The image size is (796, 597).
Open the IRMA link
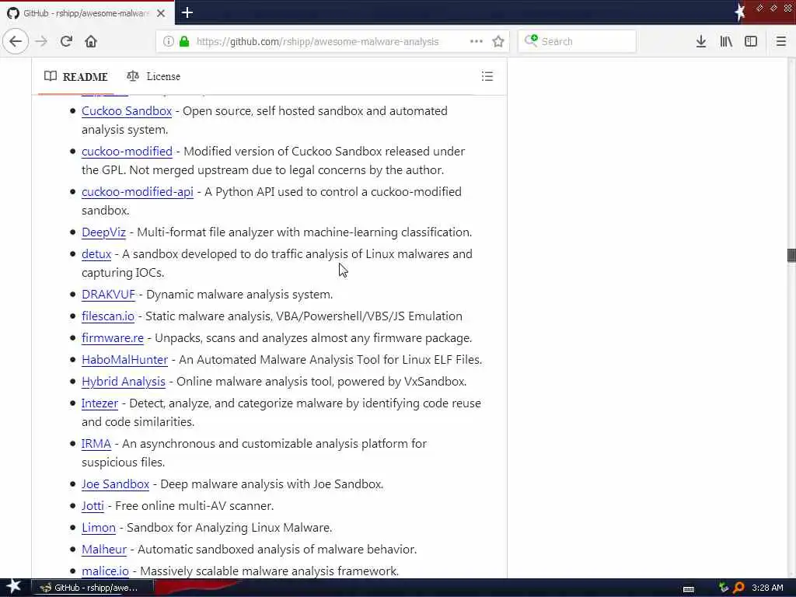coord(96,444)
